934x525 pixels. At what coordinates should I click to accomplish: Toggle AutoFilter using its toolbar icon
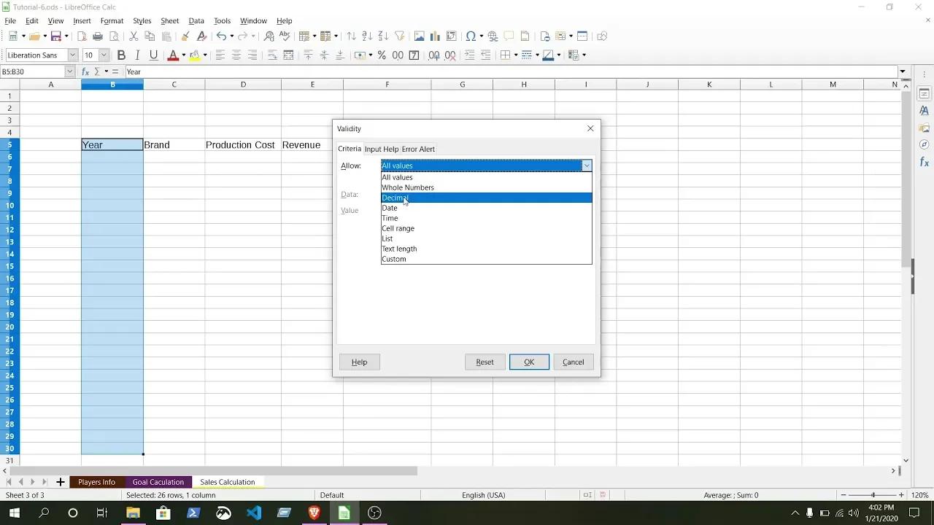point(399,36)
